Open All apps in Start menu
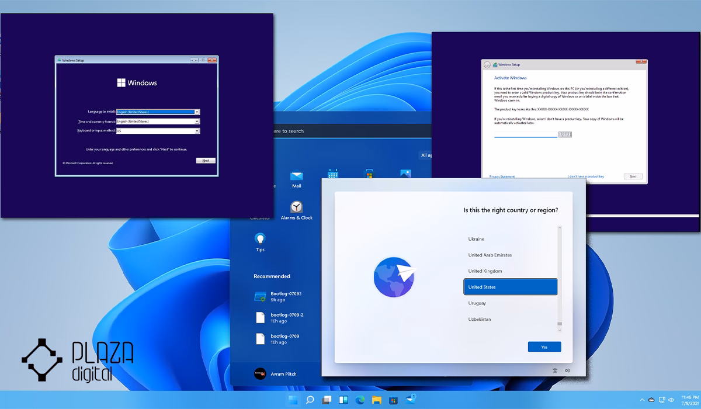The image size is (701, 409). [x=426, y=155]
